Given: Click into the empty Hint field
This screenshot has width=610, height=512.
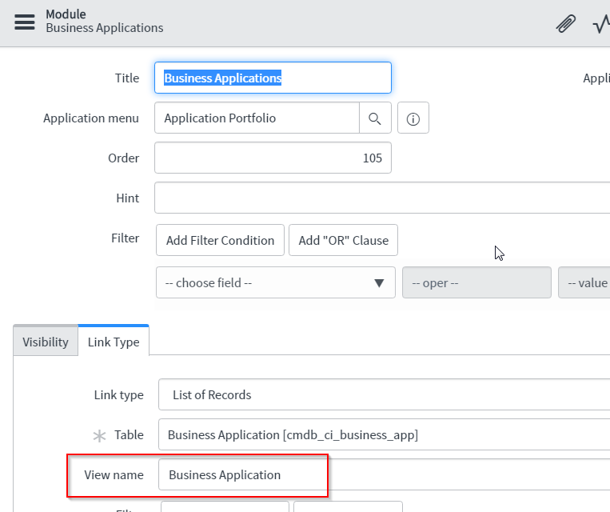Looking at the screenshot, I should pos(382,198).
